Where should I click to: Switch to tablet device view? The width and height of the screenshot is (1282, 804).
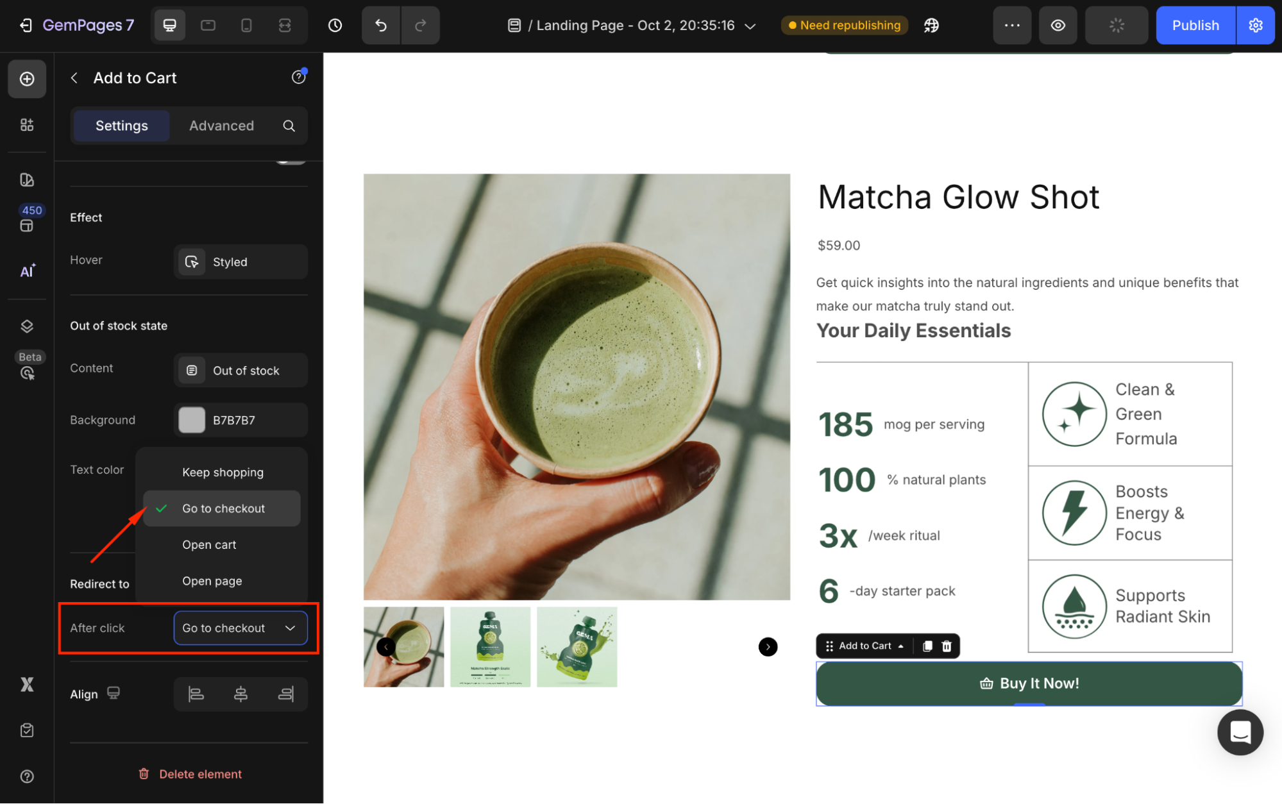tap(208, 26)
